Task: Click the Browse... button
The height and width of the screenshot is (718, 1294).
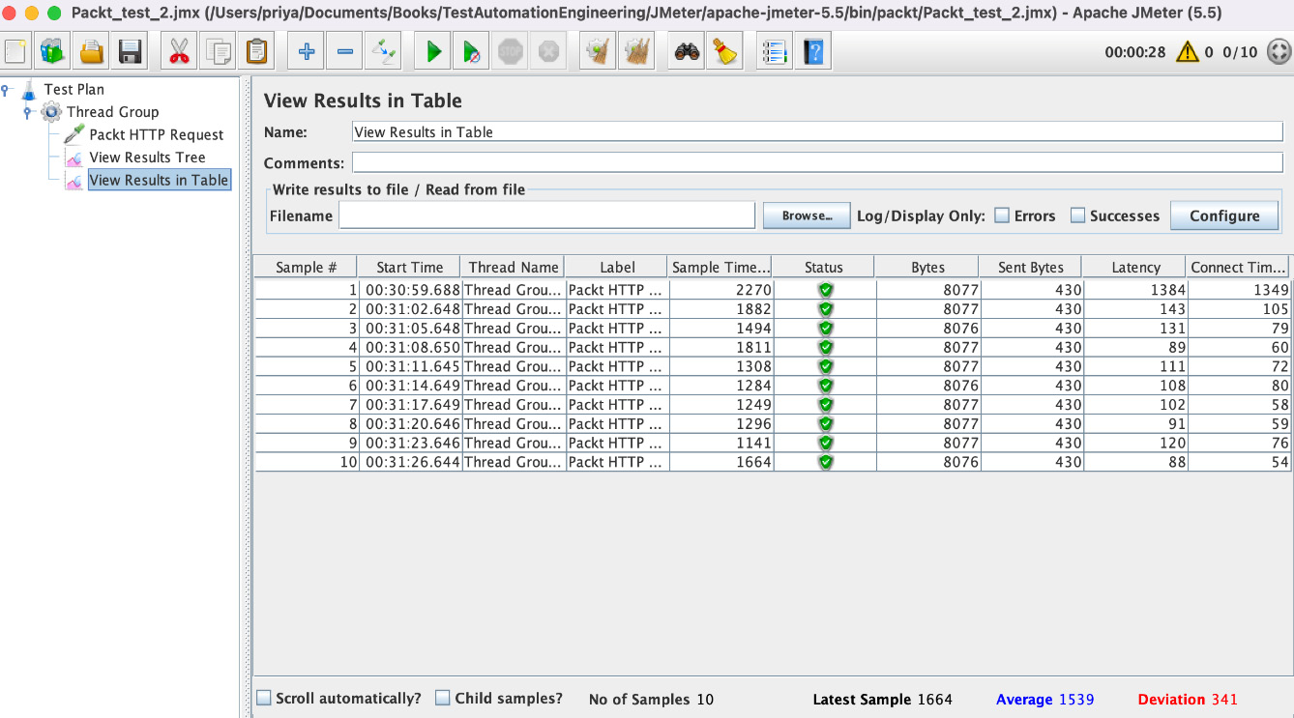Action: pyautogui.click(x=807, y=215)
